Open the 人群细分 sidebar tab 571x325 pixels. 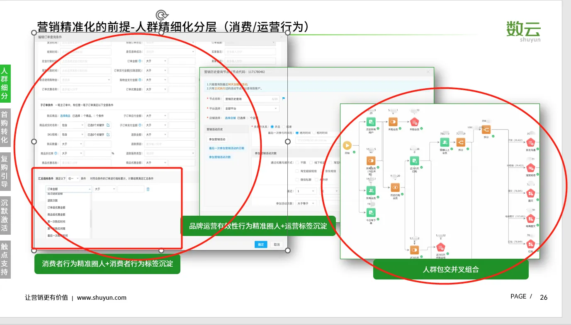click(x=5, y=84)
